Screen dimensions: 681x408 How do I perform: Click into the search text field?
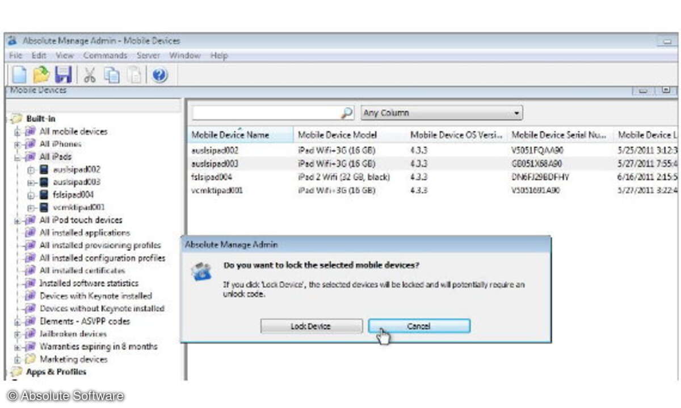266,113
